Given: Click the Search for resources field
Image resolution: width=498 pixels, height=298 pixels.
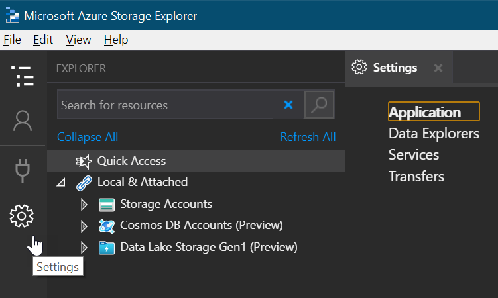Looking at the screenshot, I should (169, 105).
